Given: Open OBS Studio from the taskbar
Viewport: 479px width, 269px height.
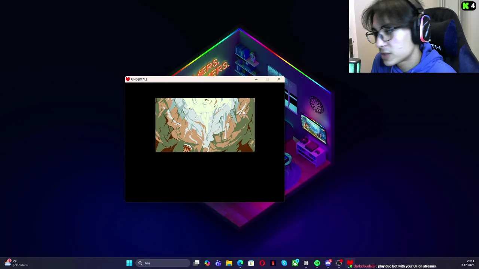Looking at the screenshot, I should click(339, 263).
